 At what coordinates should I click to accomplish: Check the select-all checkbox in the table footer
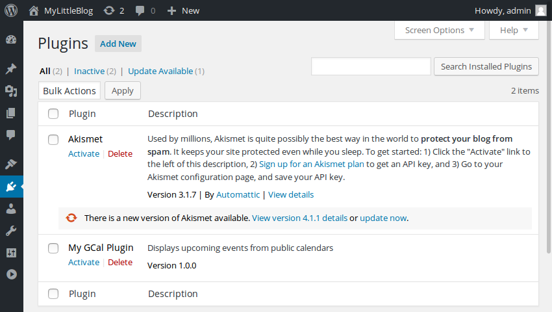(53, 294)
